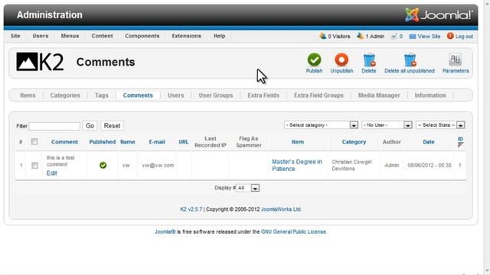
Task: Switch to the Items tab
Action: 28,95
